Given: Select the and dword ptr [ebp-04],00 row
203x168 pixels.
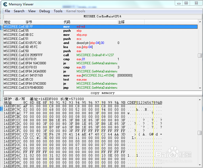Looking at the screenshot, I should coord(100,43).
